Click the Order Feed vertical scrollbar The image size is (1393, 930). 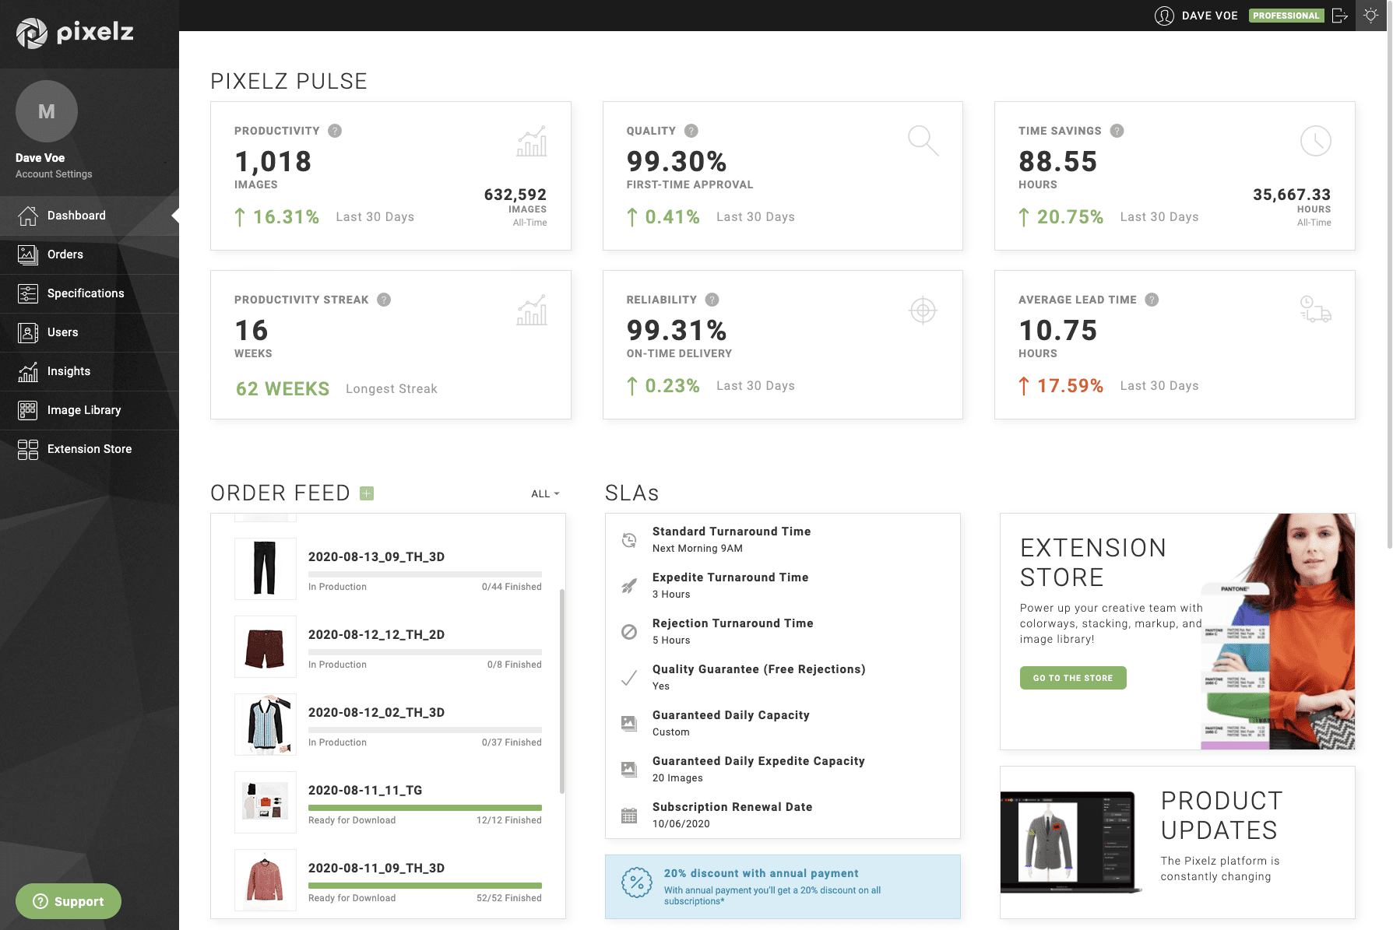click(561, 691)
